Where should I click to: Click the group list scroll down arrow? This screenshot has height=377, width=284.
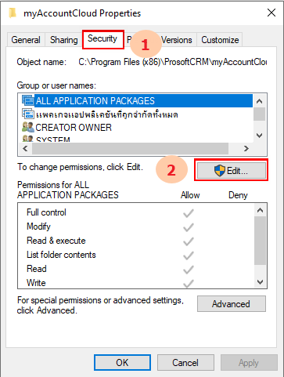tap(259, 136)
